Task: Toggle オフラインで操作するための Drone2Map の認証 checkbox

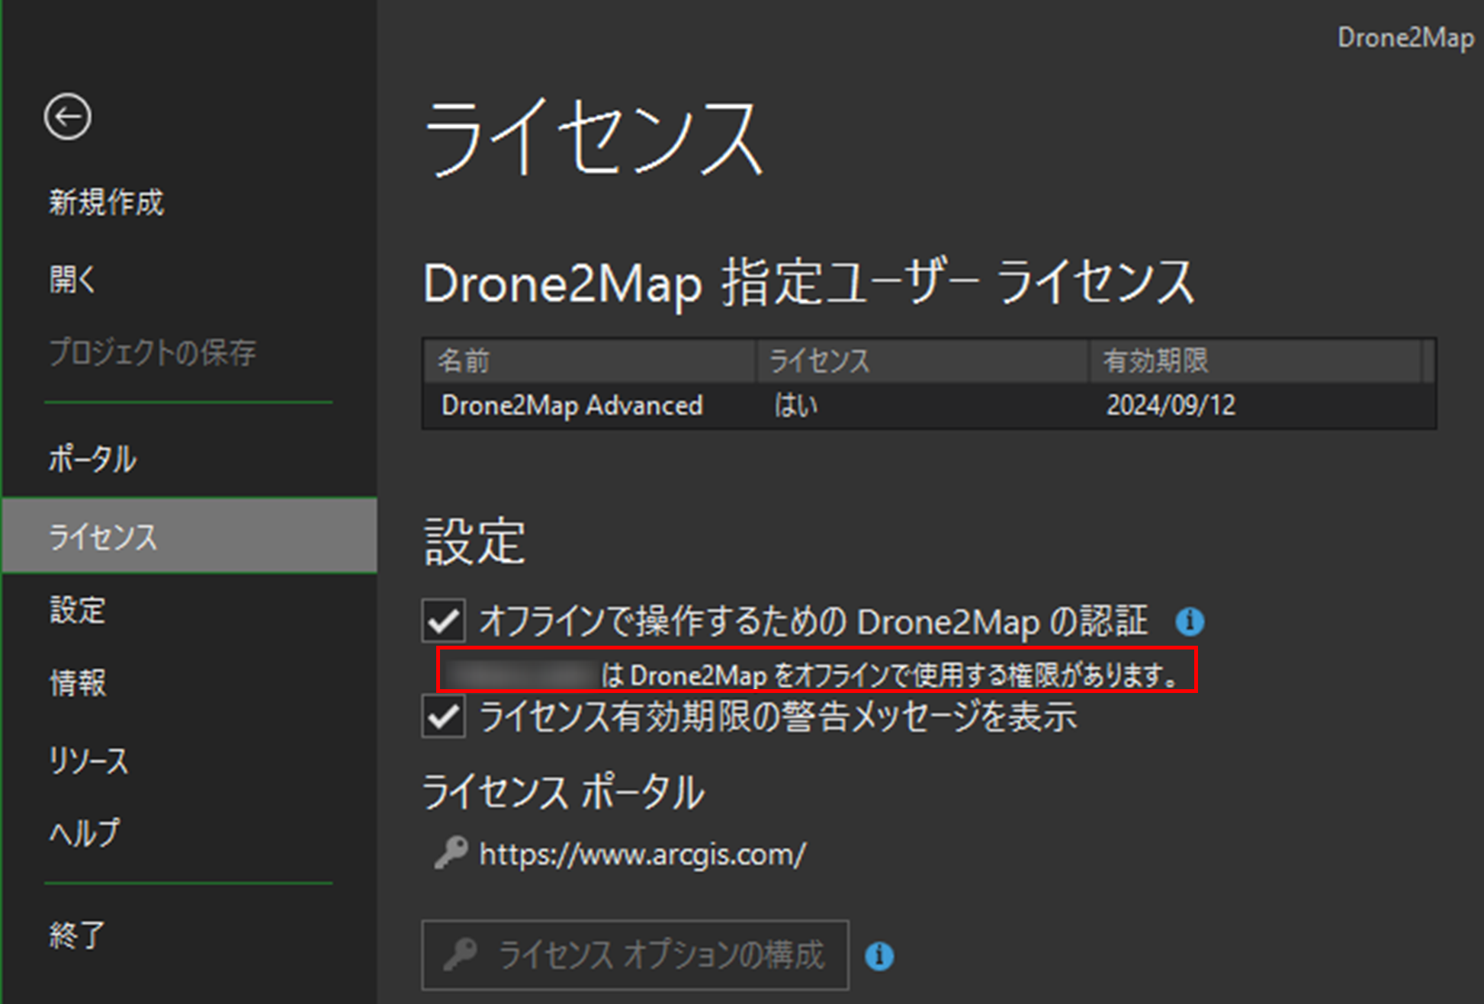Action: pyautogui.click(x=444, y=621)
